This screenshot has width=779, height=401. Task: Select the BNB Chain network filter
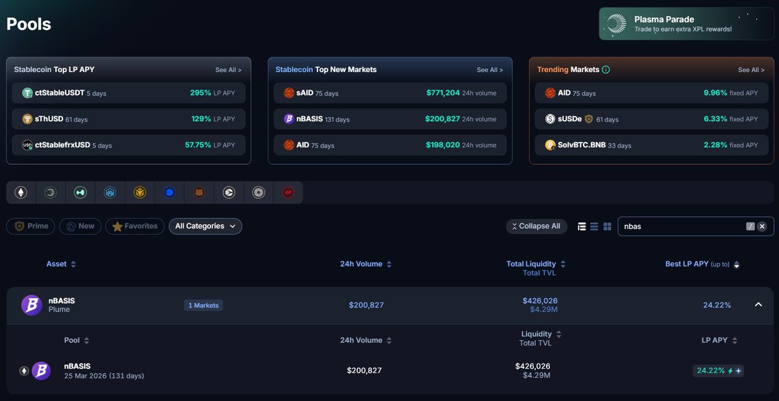tap(140, 192)
